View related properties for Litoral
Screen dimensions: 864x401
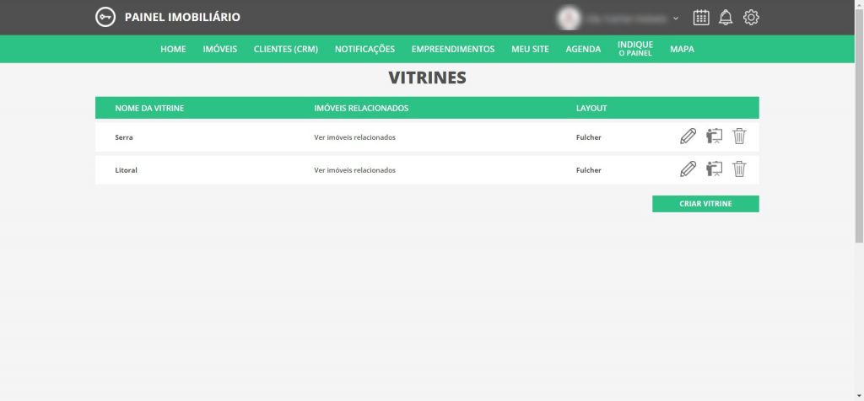pos(354,170)
